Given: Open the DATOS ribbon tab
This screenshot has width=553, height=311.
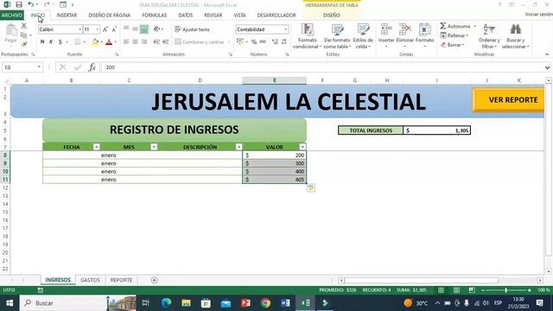Looking at the screenshot, I should 186,16.
